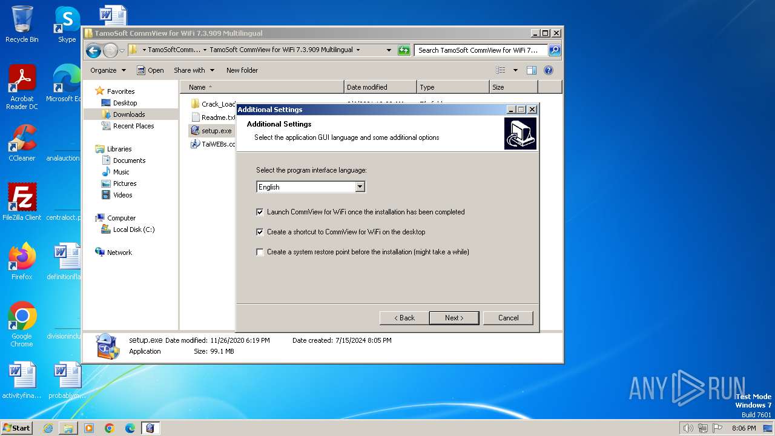Screen dimensions: 775x436
Task: Open the probablym Word document icon
Action: click(67, 380)
